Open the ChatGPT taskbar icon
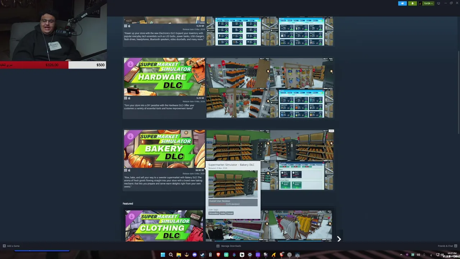This screenshot has width=460, height=259. coord(289,255)
